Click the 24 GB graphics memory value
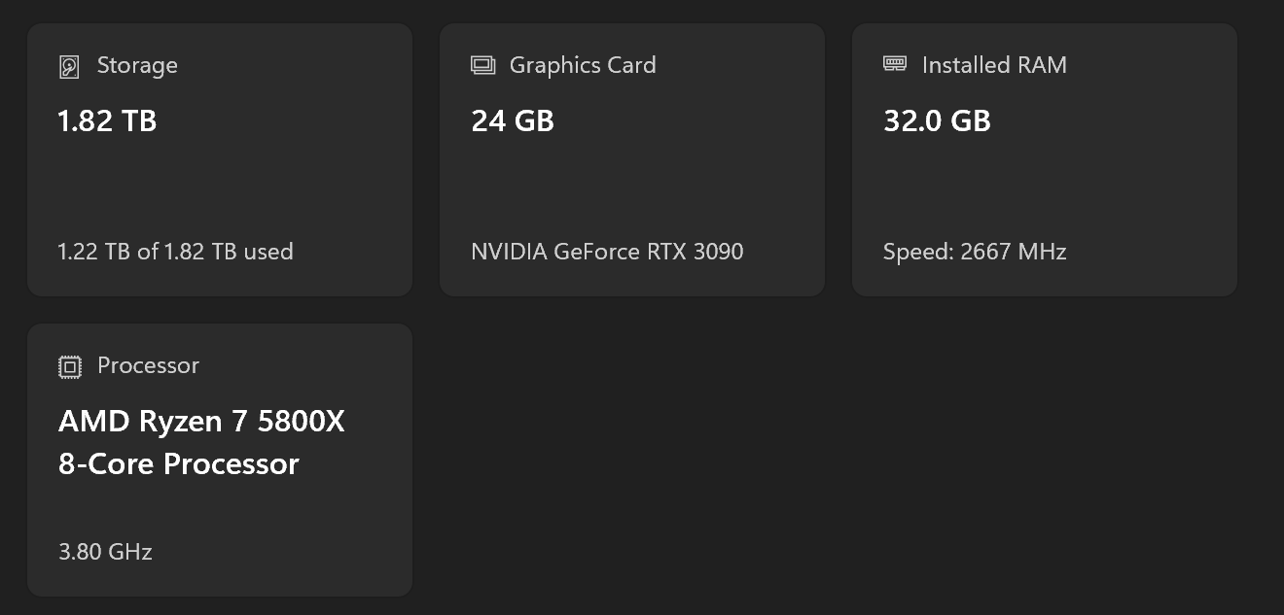 pos(513,121)
